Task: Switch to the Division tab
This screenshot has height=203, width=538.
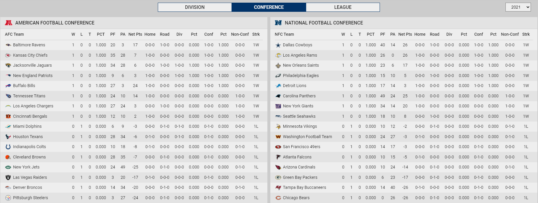Action: pos(195,7)
